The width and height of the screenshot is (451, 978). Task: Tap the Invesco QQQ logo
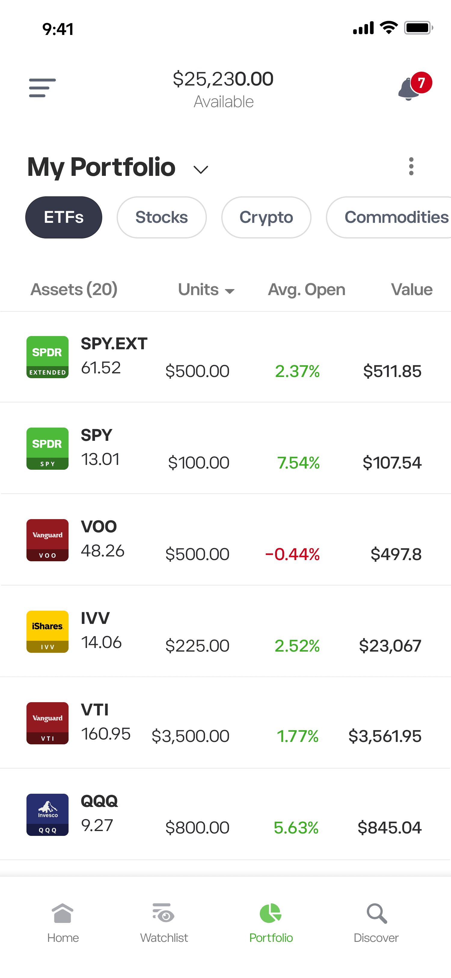click(x=48, y=814)
